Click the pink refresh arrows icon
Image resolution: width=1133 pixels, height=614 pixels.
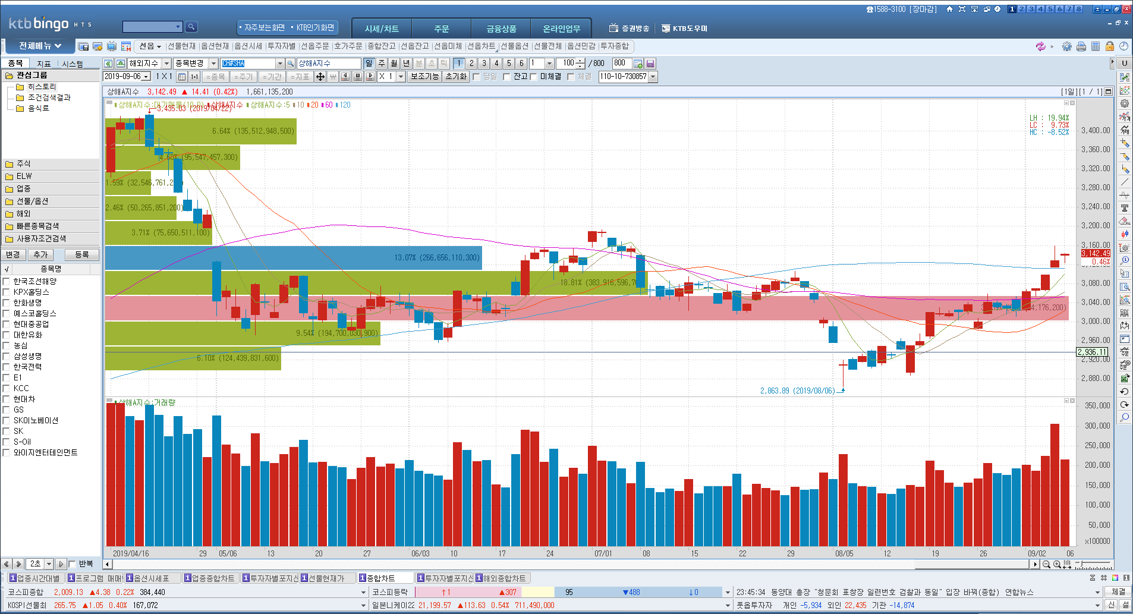(x=1040, y=46)
